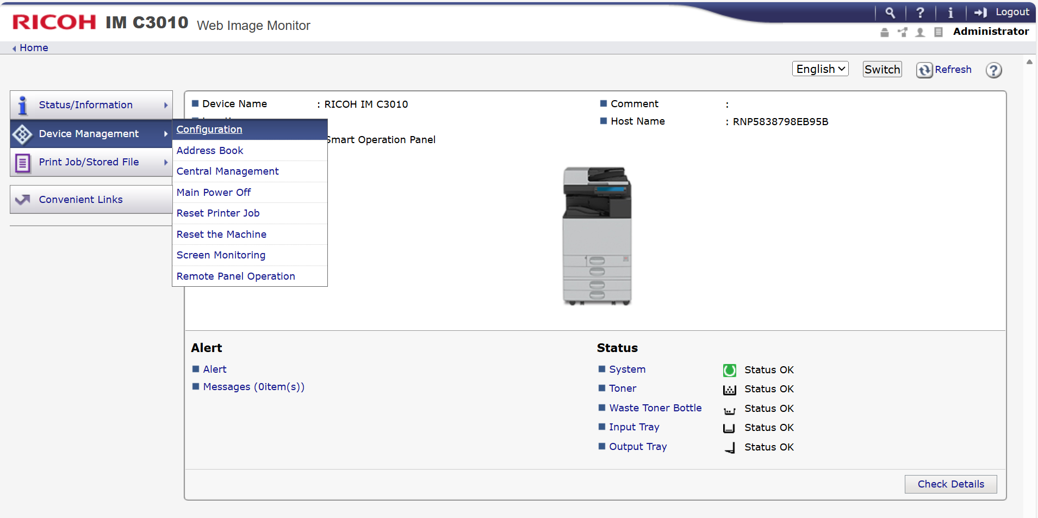The width and height of the screenshot is (1038, 518).
Task: Click the Toner status icon
Action: pyautogui.click(x=729, y=390)
